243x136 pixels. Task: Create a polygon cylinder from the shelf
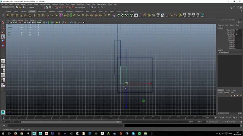(17, 15)
